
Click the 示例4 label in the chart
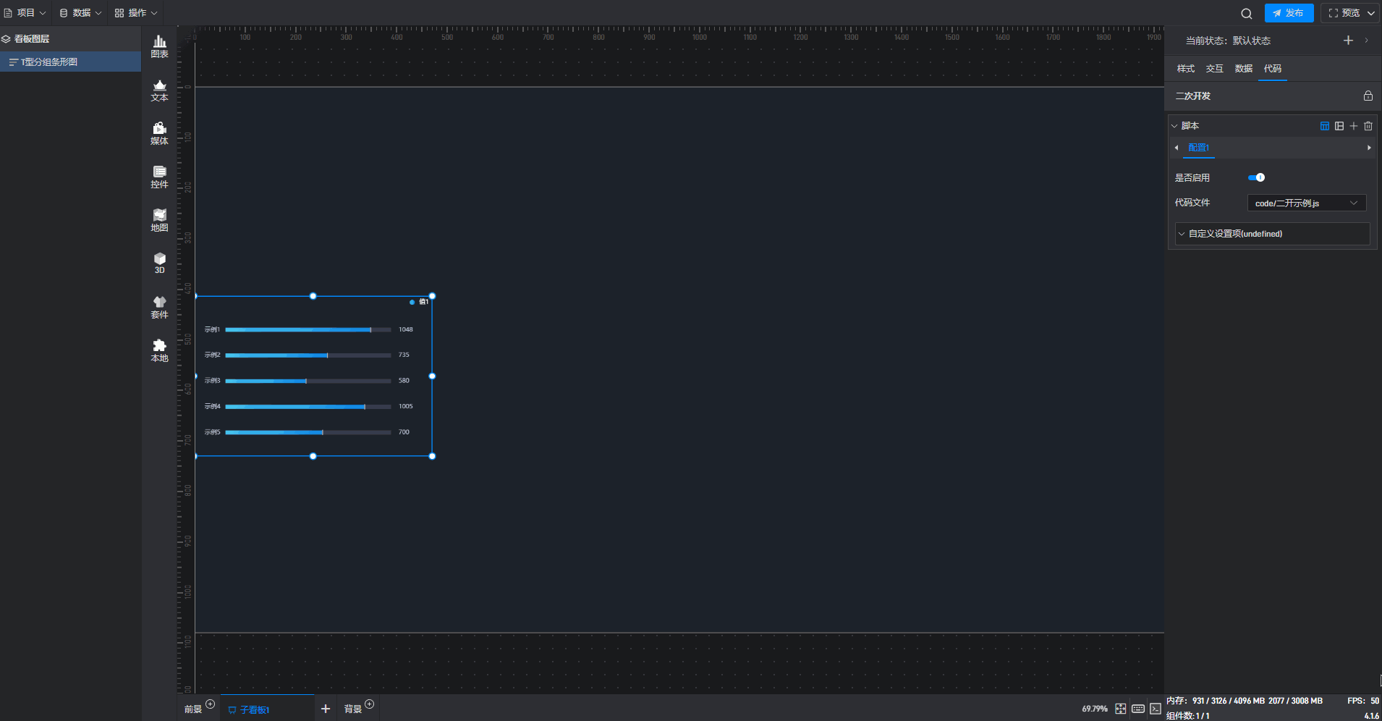tap(212, 406)
